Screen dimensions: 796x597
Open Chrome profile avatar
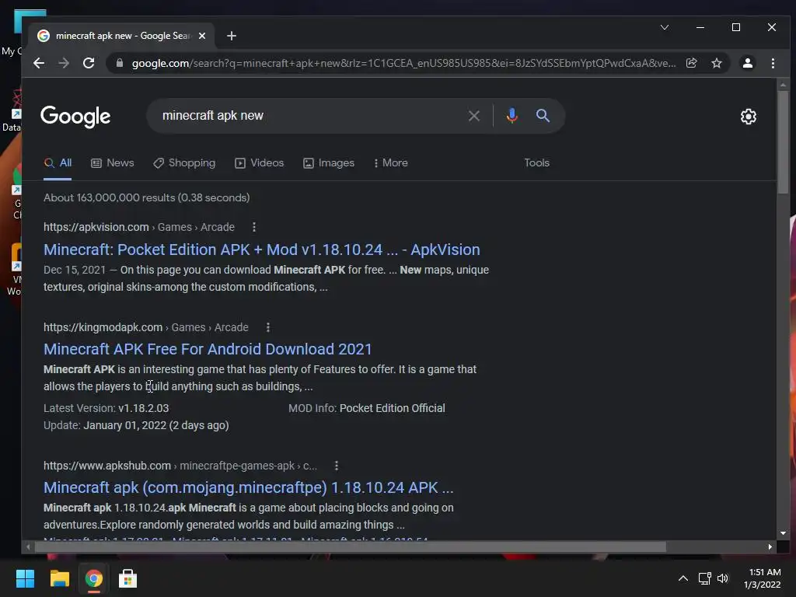tap(747, 63)
